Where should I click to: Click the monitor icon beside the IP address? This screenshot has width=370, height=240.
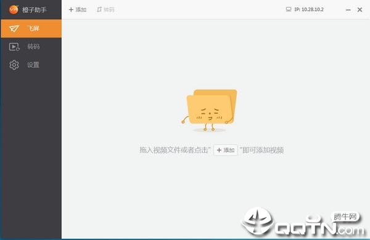pyautogui.click(x=289, y=9)
